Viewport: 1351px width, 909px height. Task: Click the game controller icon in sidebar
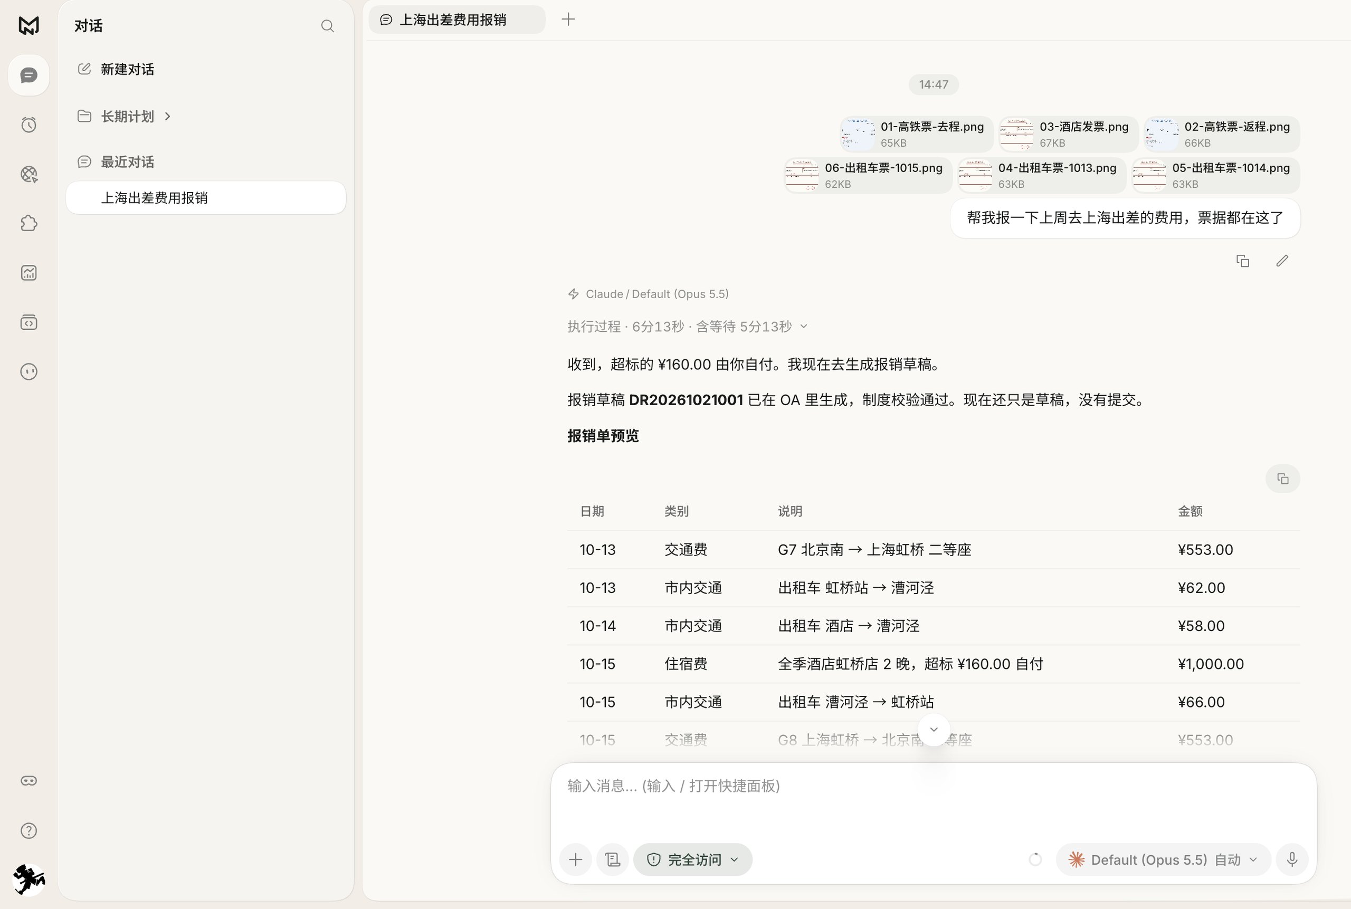(28, 781)
